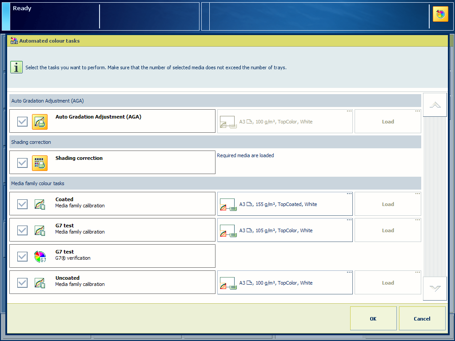Click the G7® verification label
This screenshot has height=341, width=455.
[x=73, y=258]
